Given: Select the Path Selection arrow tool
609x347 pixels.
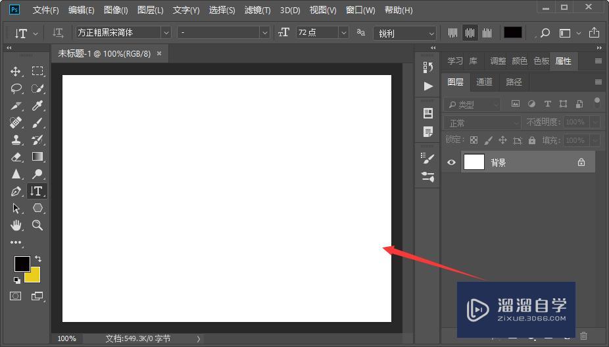Looking at the screenshot, I should [x=16, y=208].
